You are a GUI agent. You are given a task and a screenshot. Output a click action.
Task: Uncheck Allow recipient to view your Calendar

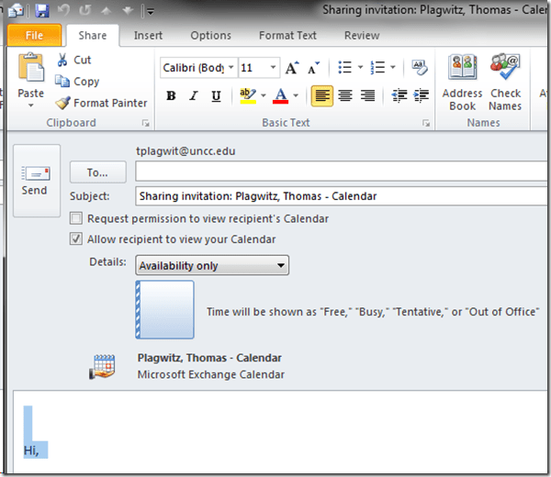(77, 239)
